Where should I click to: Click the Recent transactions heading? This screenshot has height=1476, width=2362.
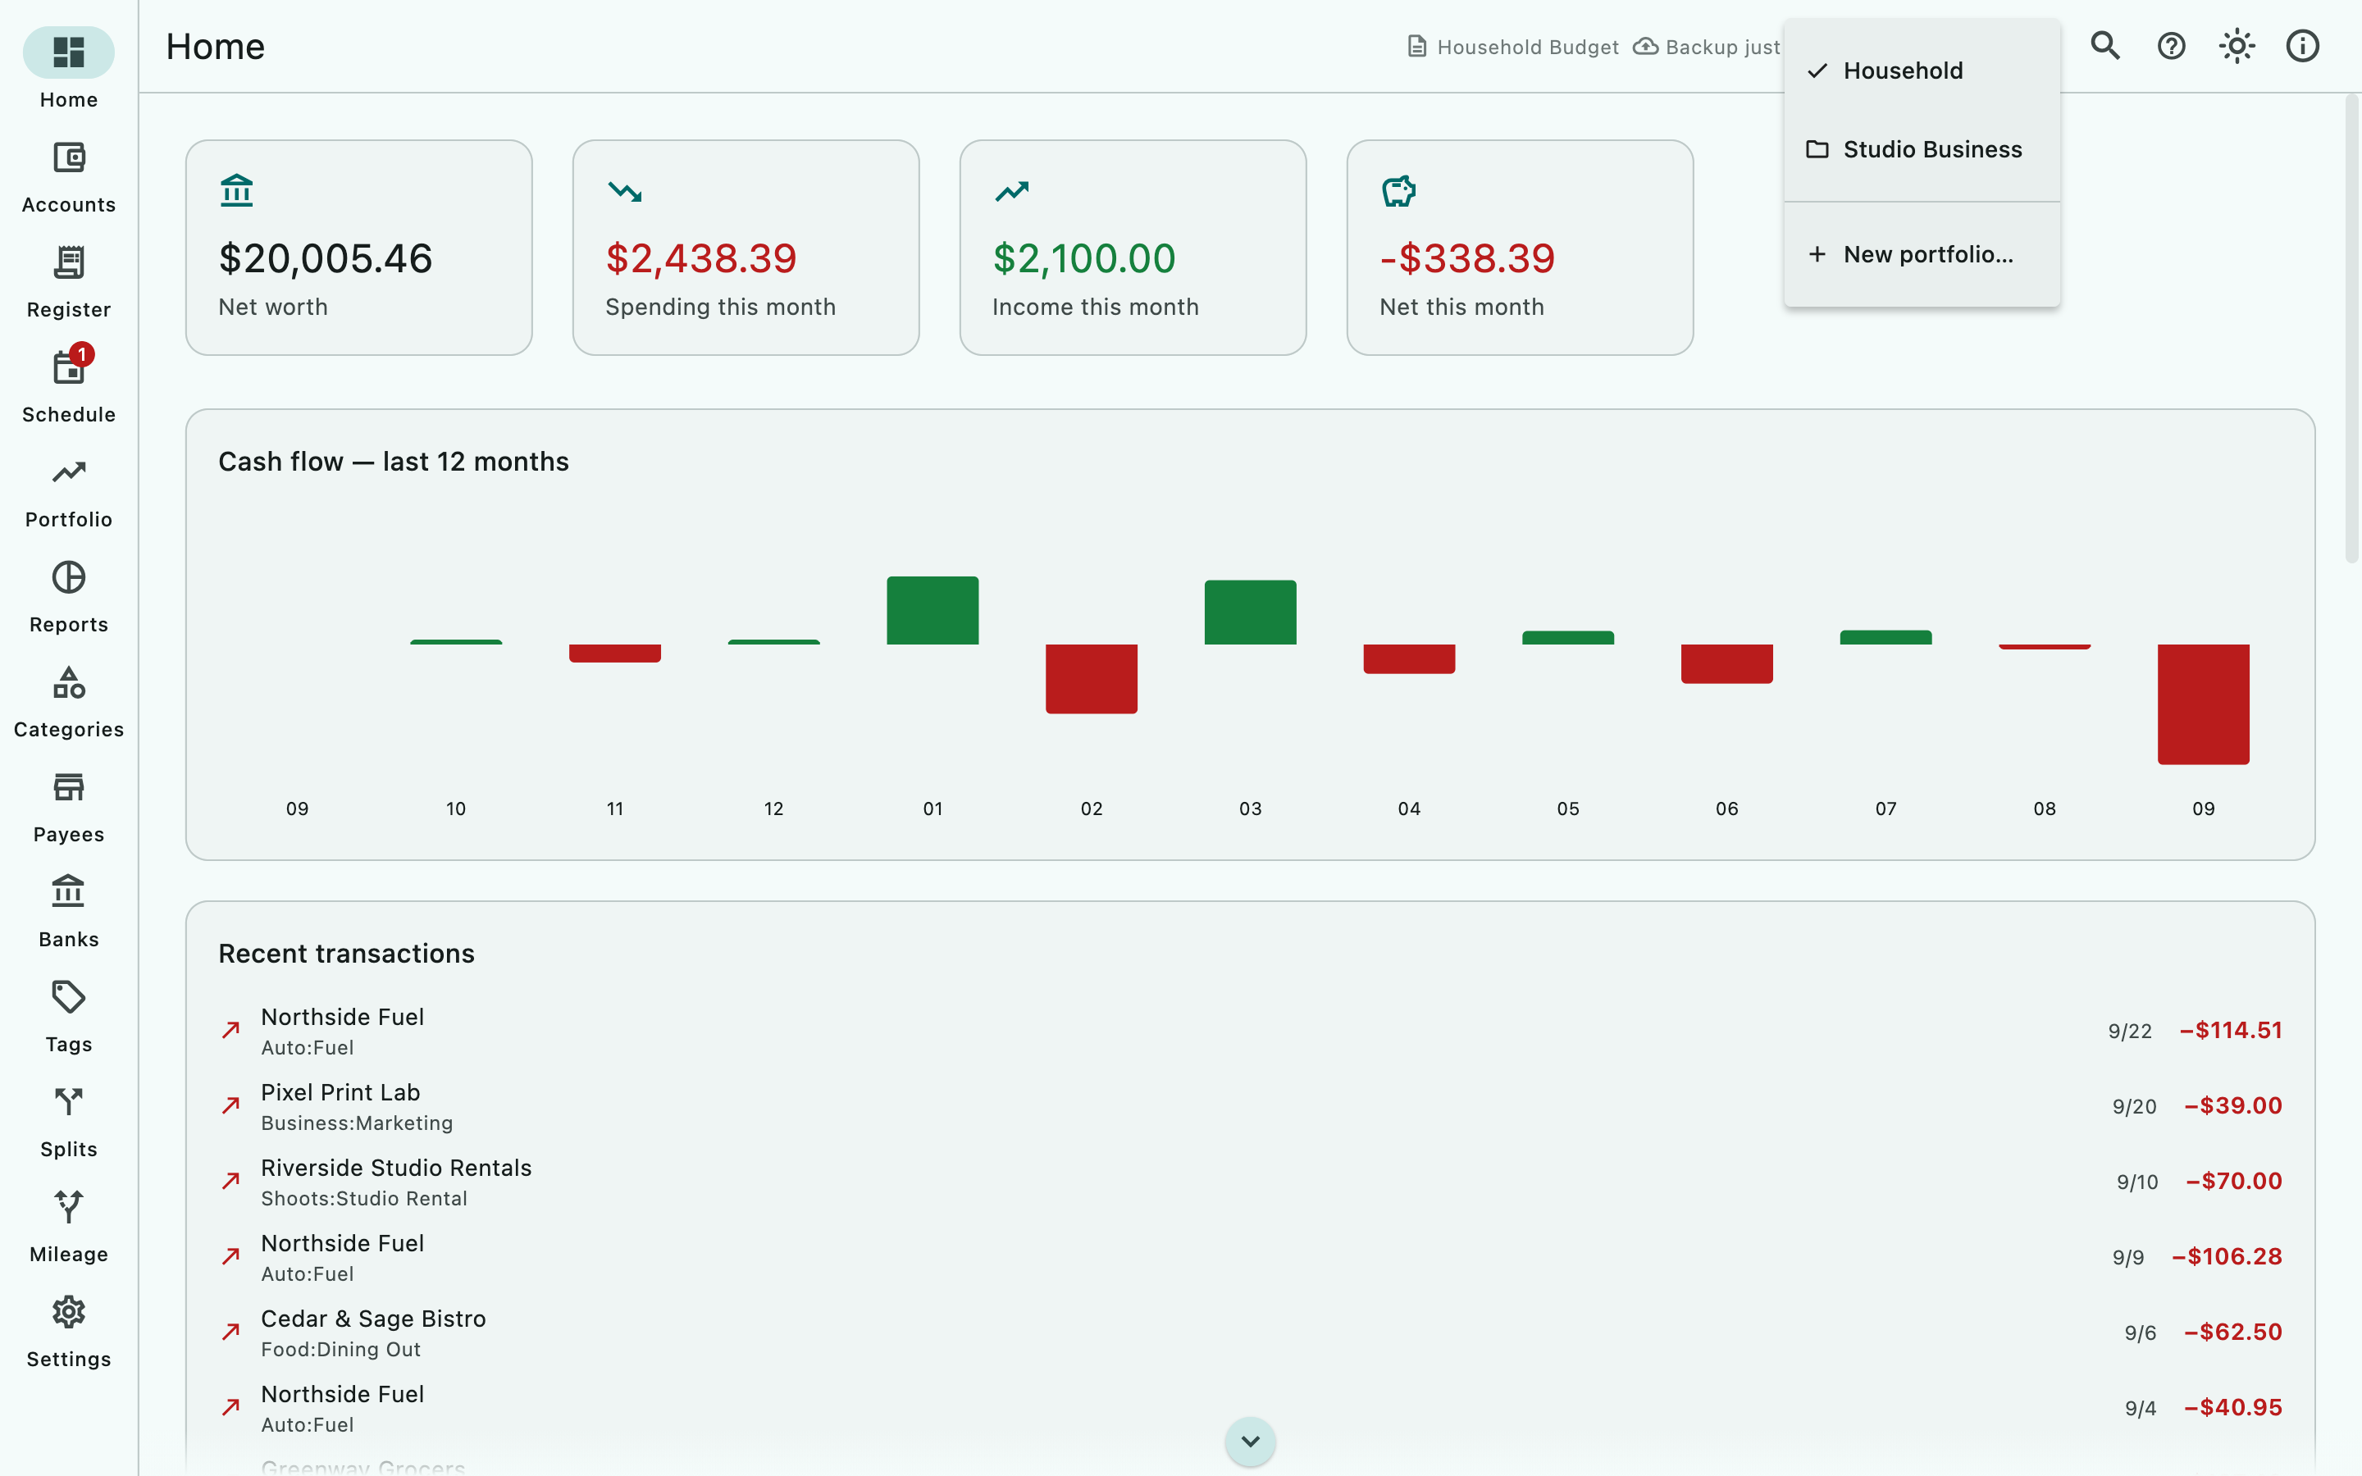[x=346, y=954]
